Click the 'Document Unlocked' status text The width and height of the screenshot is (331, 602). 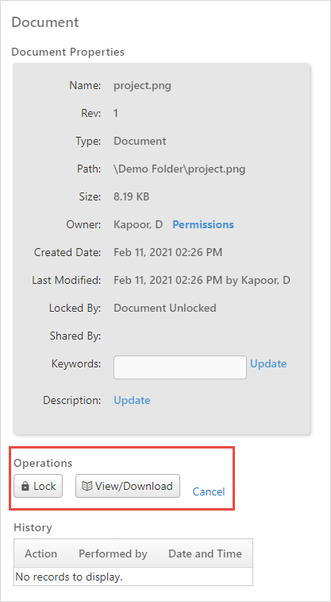(x=165, y=308)
